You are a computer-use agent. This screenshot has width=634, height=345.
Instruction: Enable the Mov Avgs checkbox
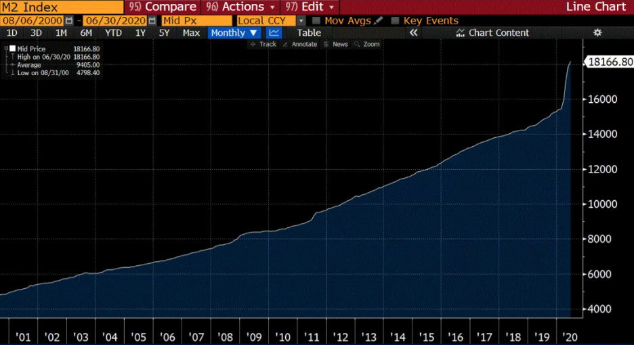coord(316,21)
